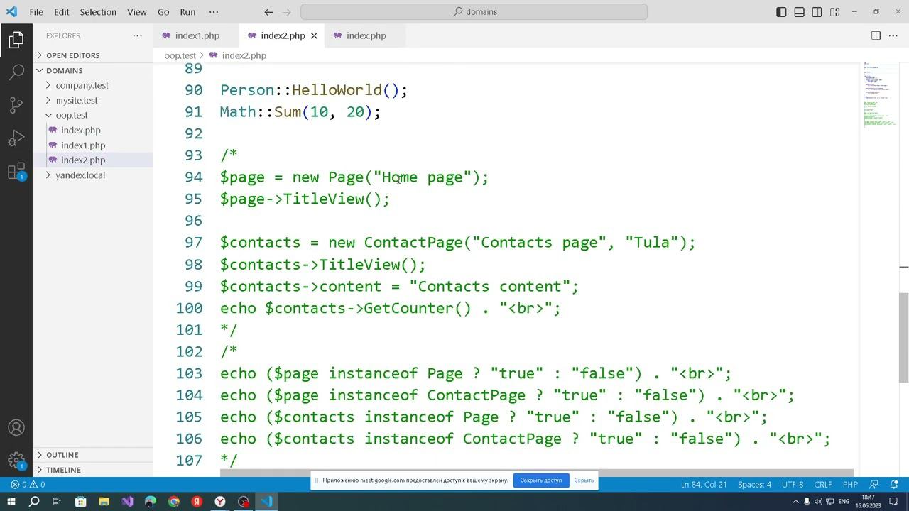Open Run and Debug view
Image resolution: width=909 pixels, height=511 pixels.
coord(16,138)
